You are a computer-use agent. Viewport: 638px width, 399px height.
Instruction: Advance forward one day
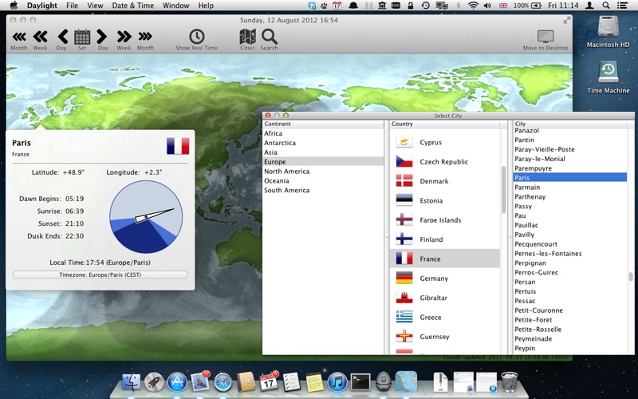click(103, 37)
